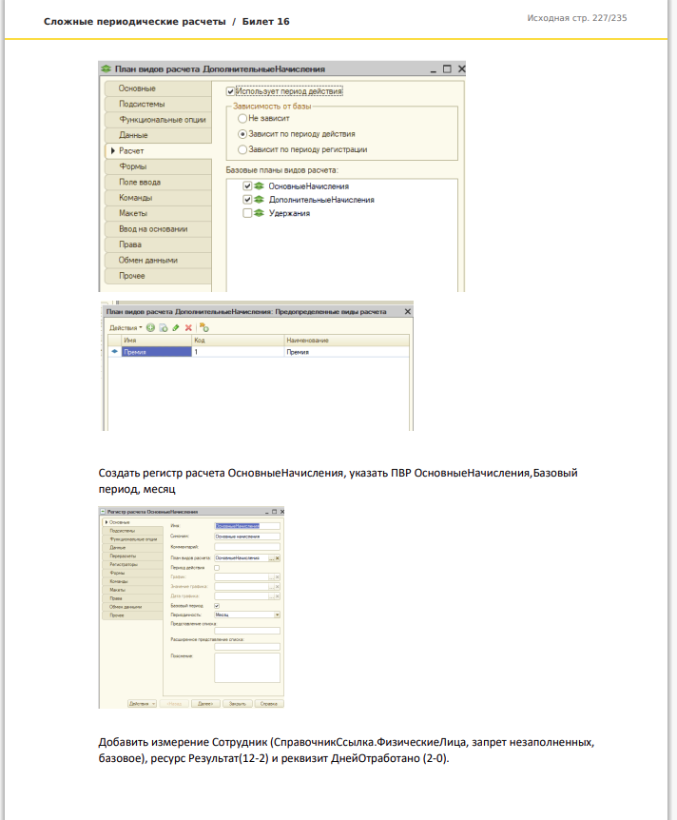Switch to Функциональные опции tab in the plan window

click(x=158, y=120)
